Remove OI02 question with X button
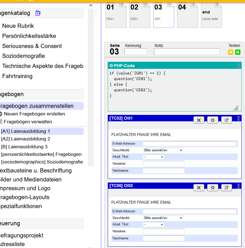 click(199, 188)
